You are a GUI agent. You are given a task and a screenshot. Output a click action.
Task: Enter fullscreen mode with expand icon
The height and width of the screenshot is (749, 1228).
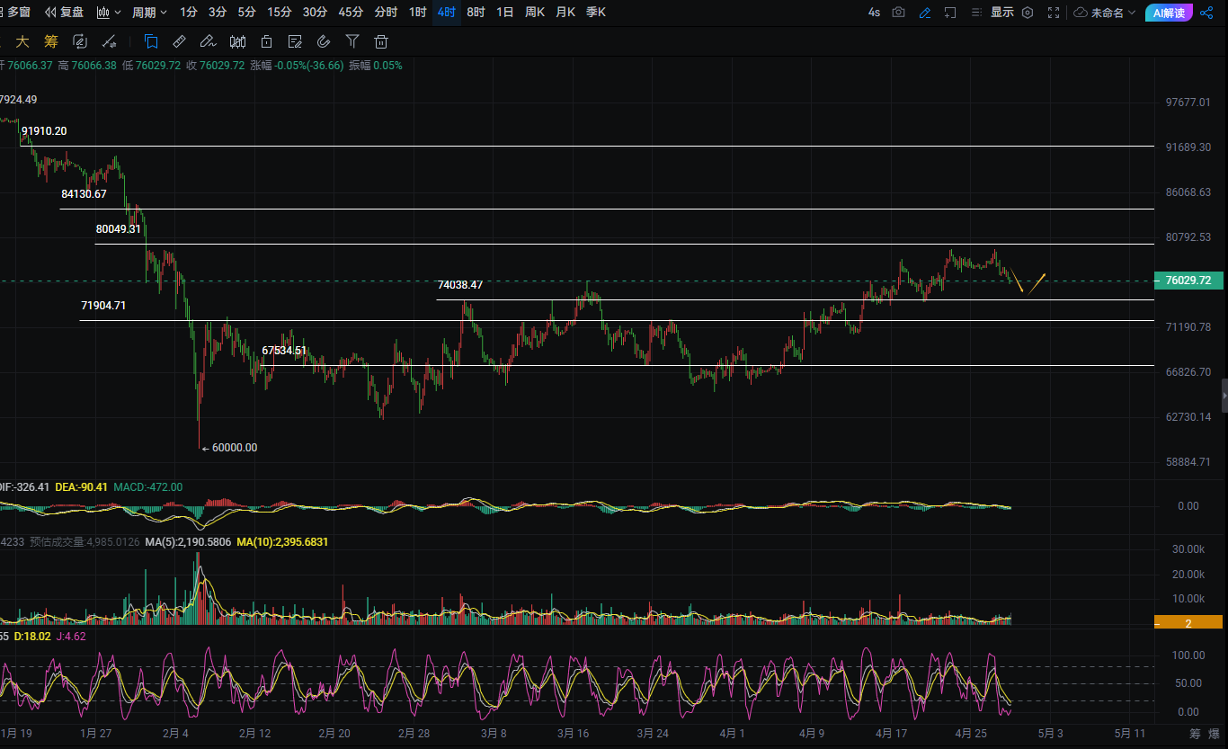(1054, 13)
